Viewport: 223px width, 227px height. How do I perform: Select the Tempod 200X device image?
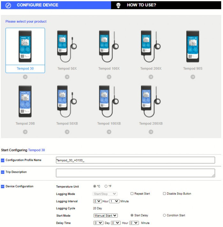151,46
